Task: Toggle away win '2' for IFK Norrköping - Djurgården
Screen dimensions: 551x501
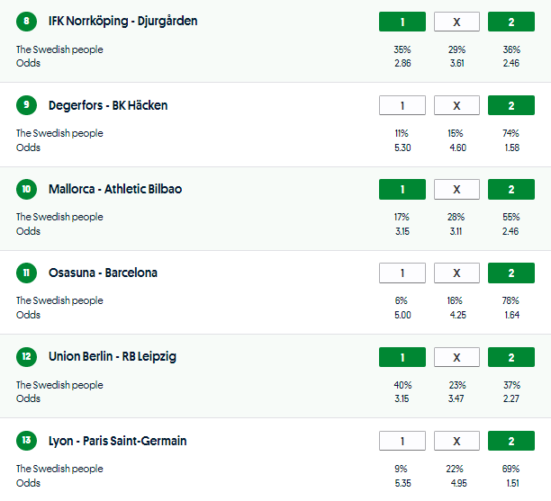Action: (x=510, y=22)
